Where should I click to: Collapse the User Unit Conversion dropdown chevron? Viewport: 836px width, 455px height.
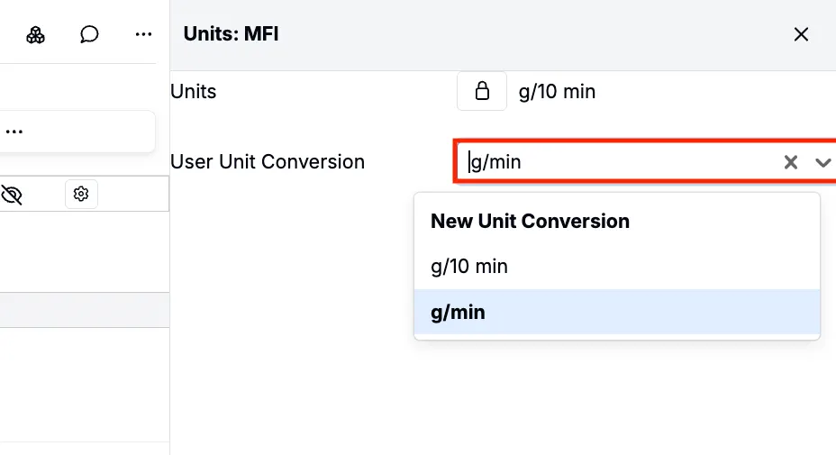822,162
